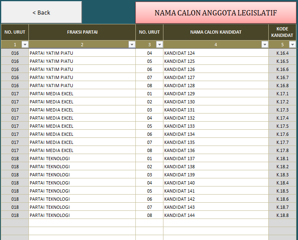
Task: Open filter dropdown for column 2 Fraksi Partai
Action: [x=132, y=45]
